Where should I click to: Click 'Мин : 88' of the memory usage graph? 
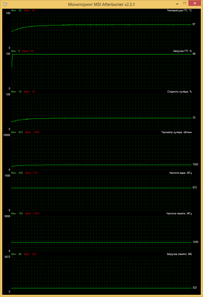[16, 254]
